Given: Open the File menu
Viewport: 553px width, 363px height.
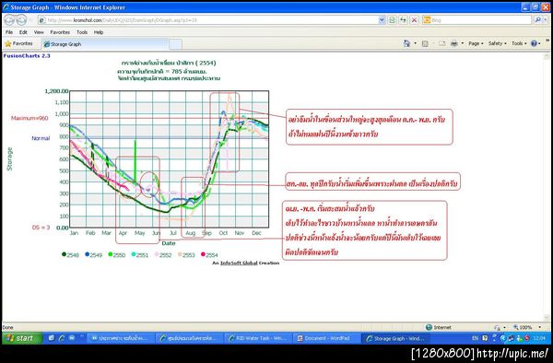Looking at the screenshot, I should (9, 32).
